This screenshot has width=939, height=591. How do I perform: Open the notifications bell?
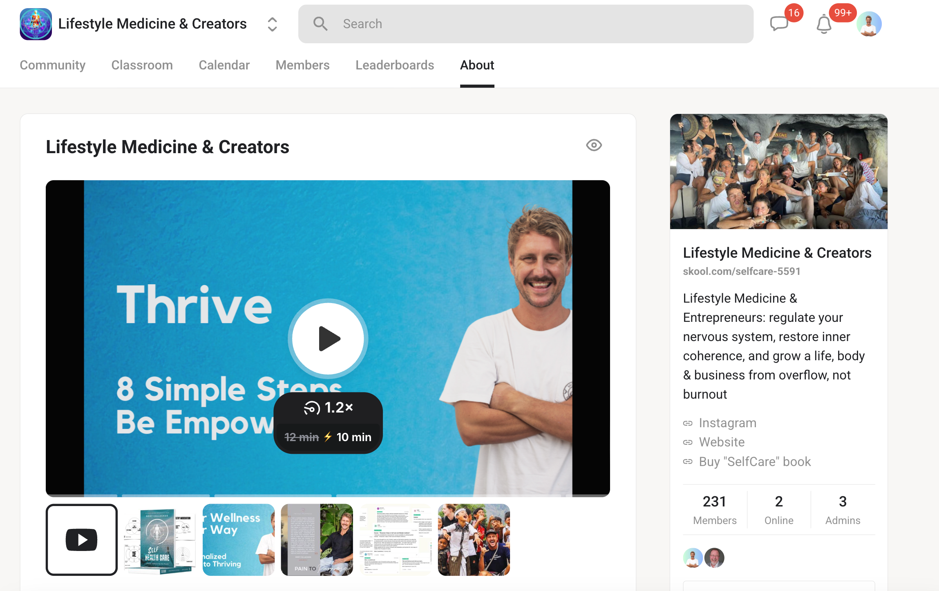pos(824,25)
